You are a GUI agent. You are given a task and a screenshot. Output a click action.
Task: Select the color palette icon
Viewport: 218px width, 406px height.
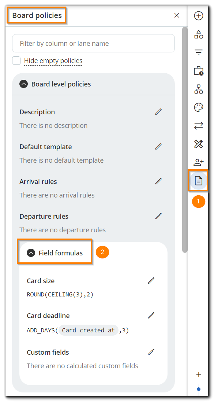[198, 107]
